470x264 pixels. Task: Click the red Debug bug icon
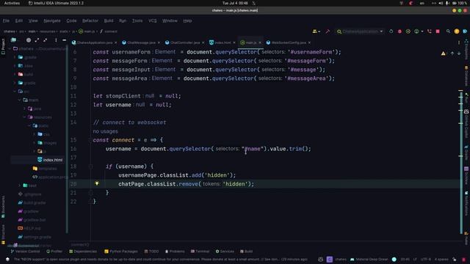tap(399, 31)
